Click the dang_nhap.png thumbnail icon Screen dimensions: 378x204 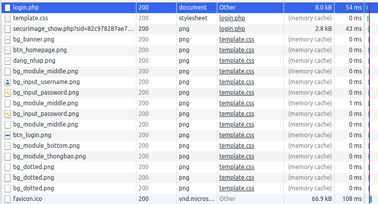8,61
